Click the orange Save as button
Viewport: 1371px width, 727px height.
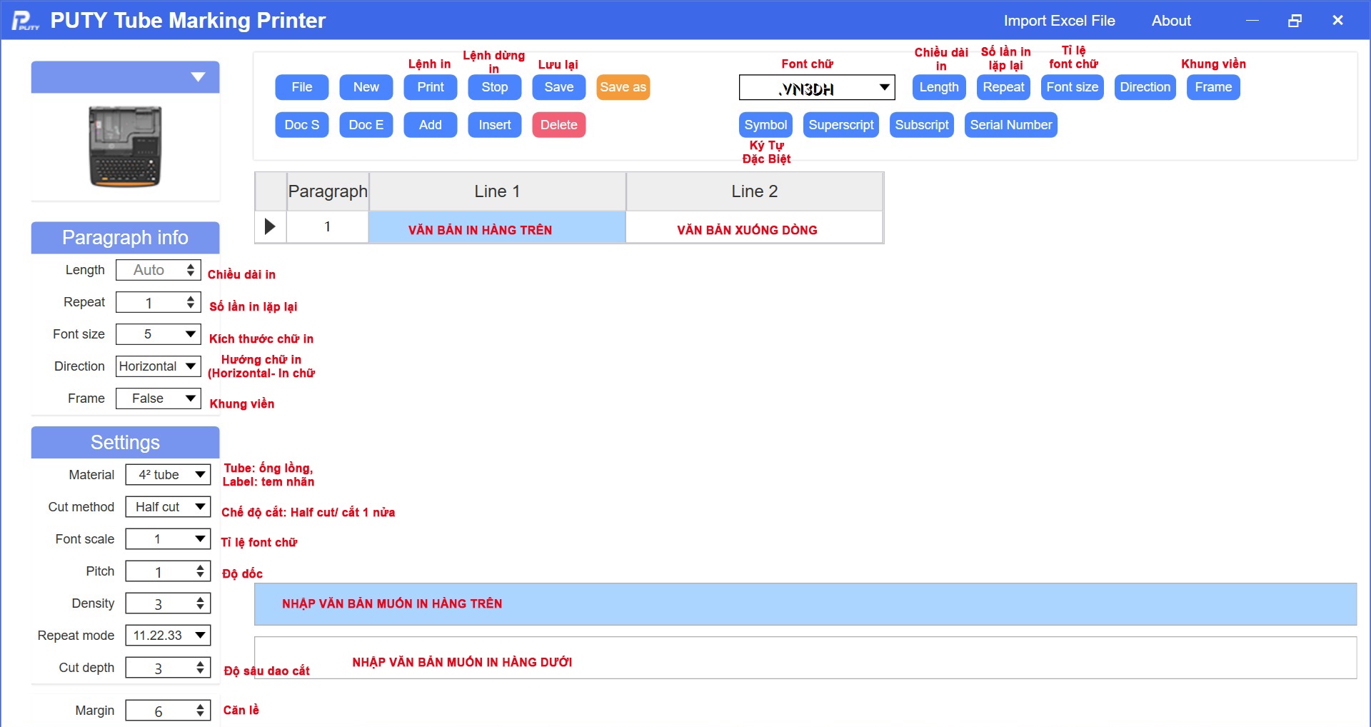[623, 87]
